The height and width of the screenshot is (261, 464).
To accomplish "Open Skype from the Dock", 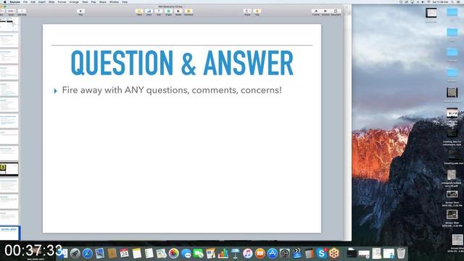I will pyautogui.click(x=322, y=253).
